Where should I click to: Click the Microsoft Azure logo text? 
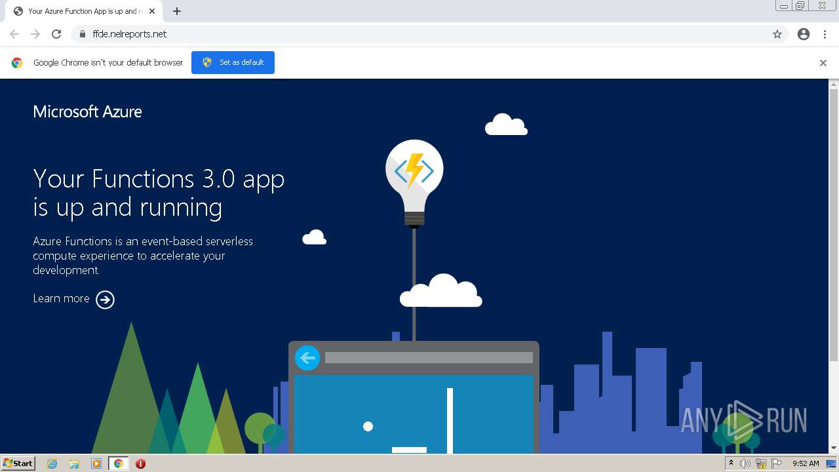point(87,111)
